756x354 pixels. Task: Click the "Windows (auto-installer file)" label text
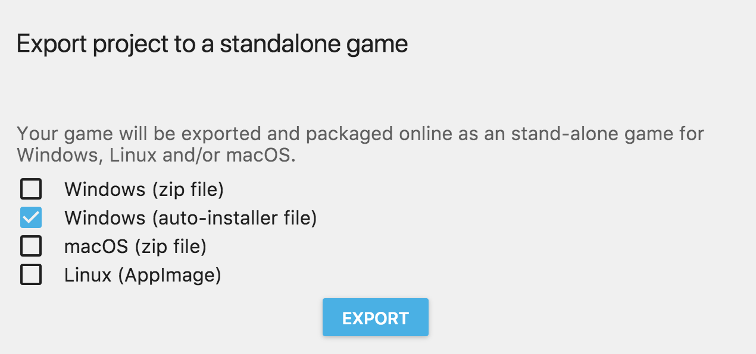(190, 218)
